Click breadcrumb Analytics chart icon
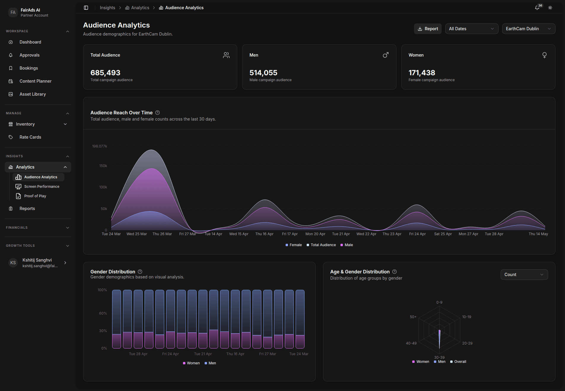 [x=127, y=8]
